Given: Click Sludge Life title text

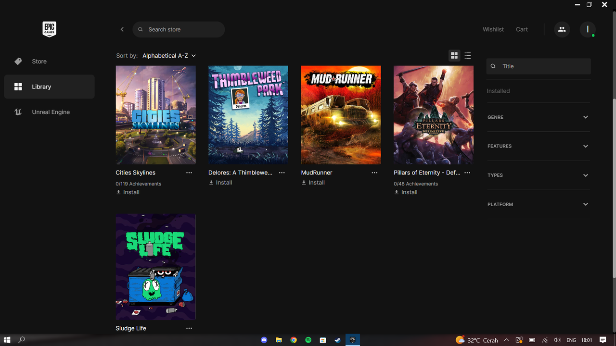Looking at the screenshot, I should (x=131, y=328).
